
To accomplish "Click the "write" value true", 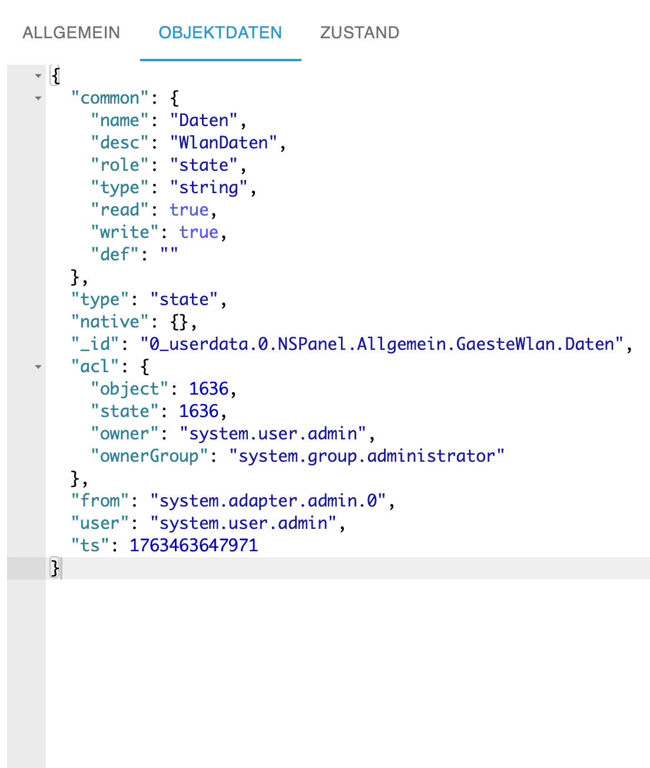I will pyautogui.click(x=199, y=232).
